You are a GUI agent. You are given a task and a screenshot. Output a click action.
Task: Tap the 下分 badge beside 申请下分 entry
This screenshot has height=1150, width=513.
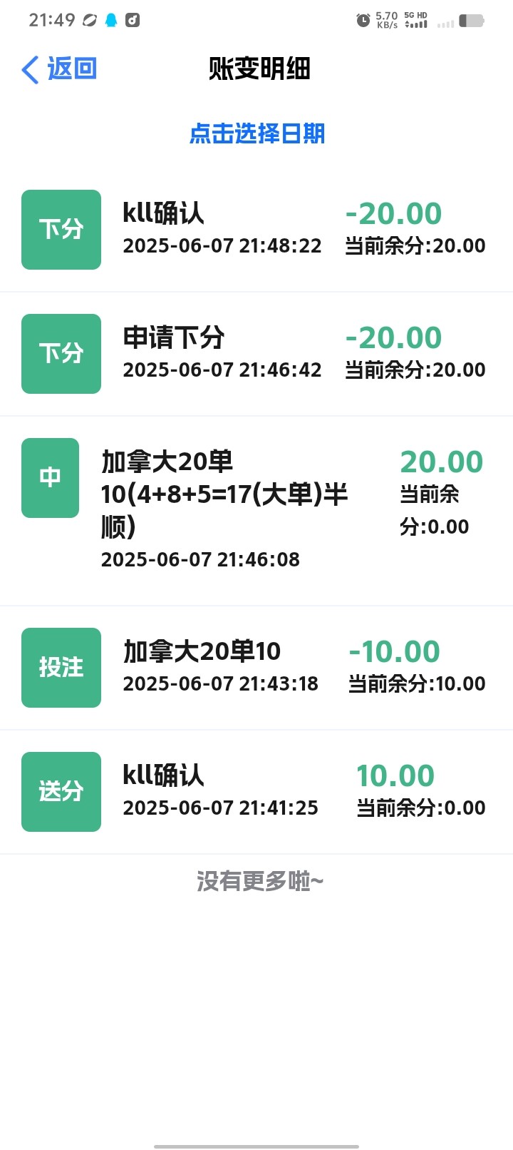coord(61,354)
